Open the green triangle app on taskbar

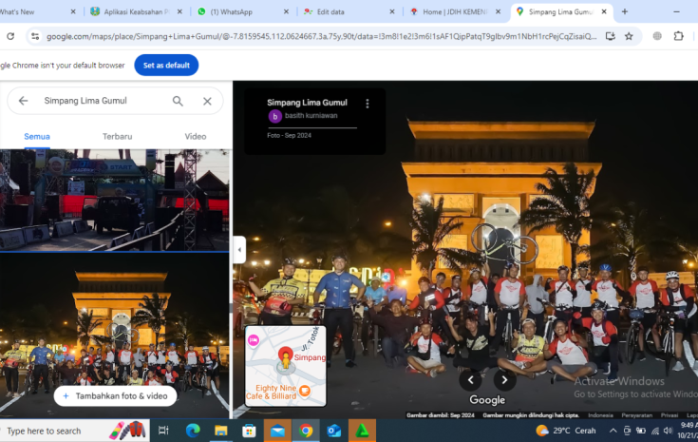pyautogui.click(x=362, y=431)
